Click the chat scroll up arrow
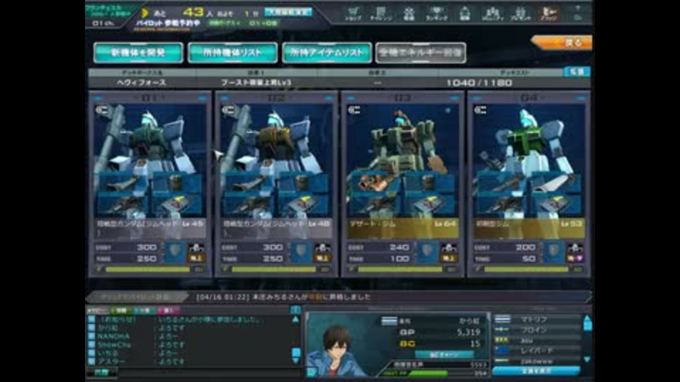The height and width of the screenshot is (382, 680). (296, 320)
